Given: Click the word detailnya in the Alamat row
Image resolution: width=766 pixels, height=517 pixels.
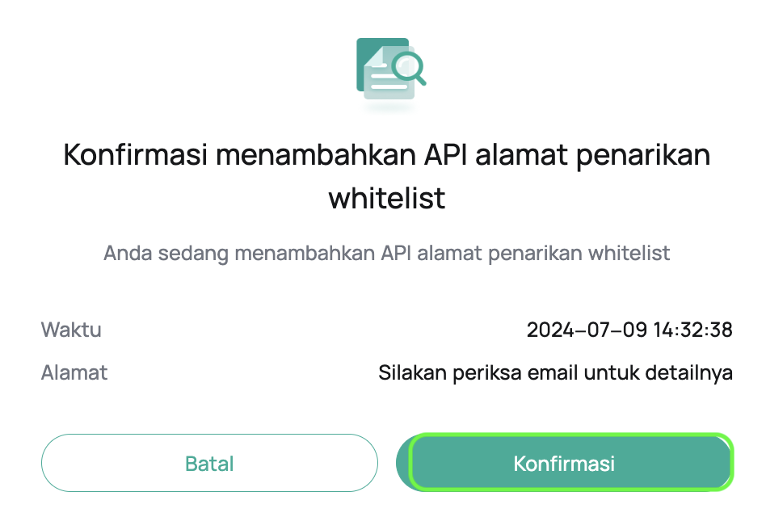Looking at the screenshot, I should [x=693, y=373].
